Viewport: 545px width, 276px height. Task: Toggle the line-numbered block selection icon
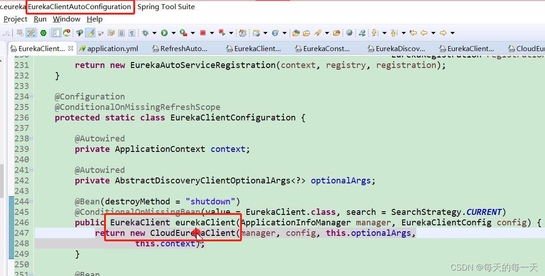click(56, 33)
